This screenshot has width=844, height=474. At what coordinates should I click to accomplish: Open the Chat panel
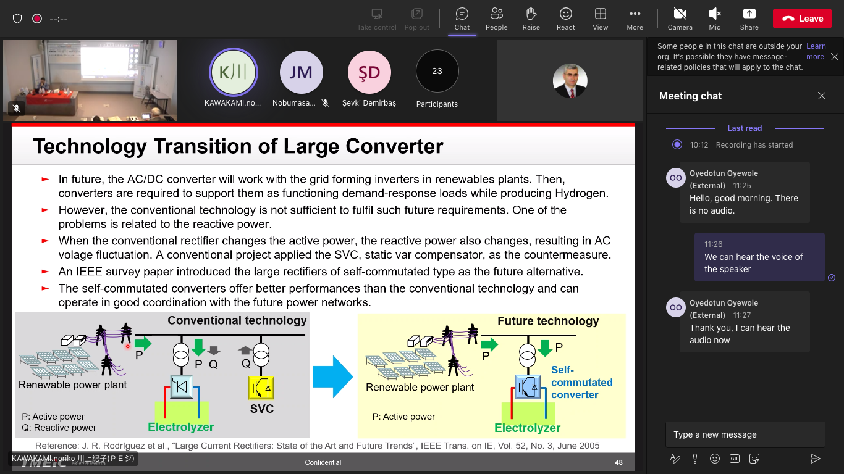click(462, 19)
